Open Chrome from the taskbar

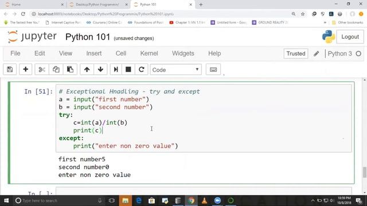point(191,200)
